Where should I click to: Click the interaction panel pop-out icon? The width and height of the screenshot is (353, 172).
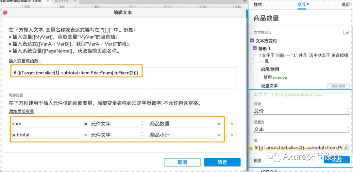click(346, 32)
